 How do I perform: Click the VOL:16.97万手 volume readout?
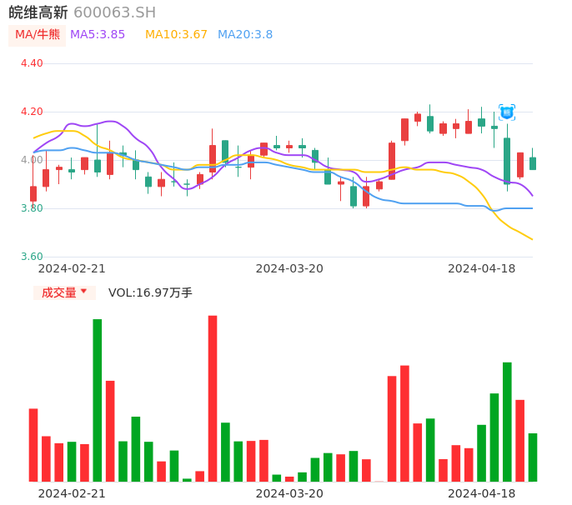click(x=150, y=292)
